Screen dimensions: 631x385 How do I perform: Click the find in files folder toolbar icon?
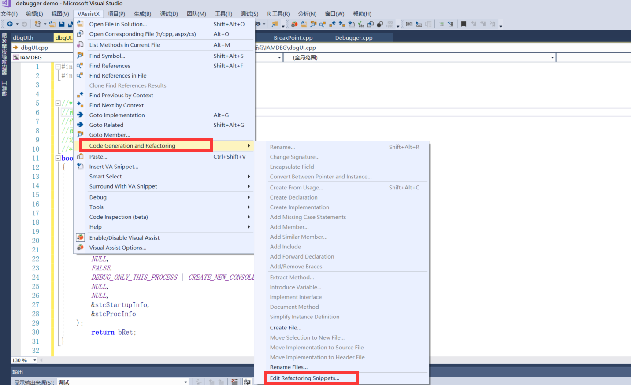click(275, 24)
